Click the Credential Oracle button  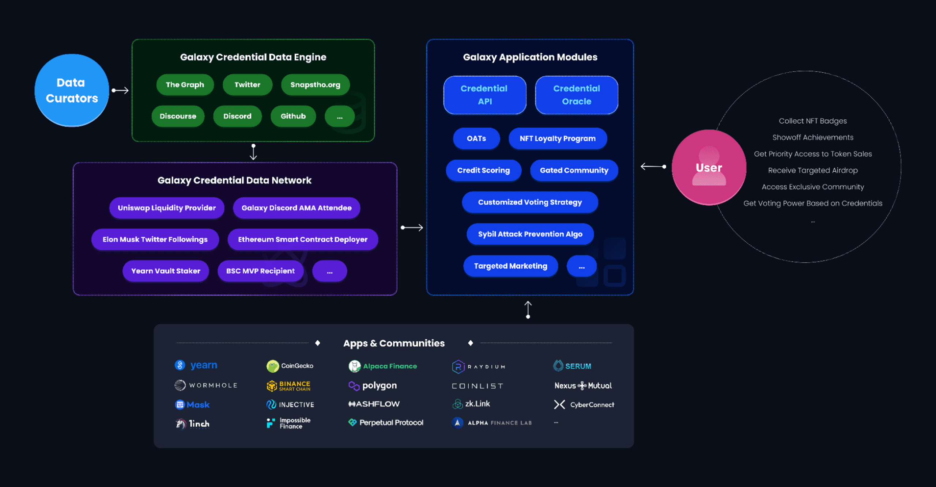(577, 95)
